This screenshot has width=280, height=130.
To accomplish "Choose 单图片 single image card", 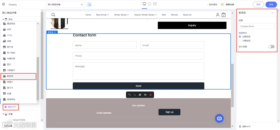I will 19,82.
